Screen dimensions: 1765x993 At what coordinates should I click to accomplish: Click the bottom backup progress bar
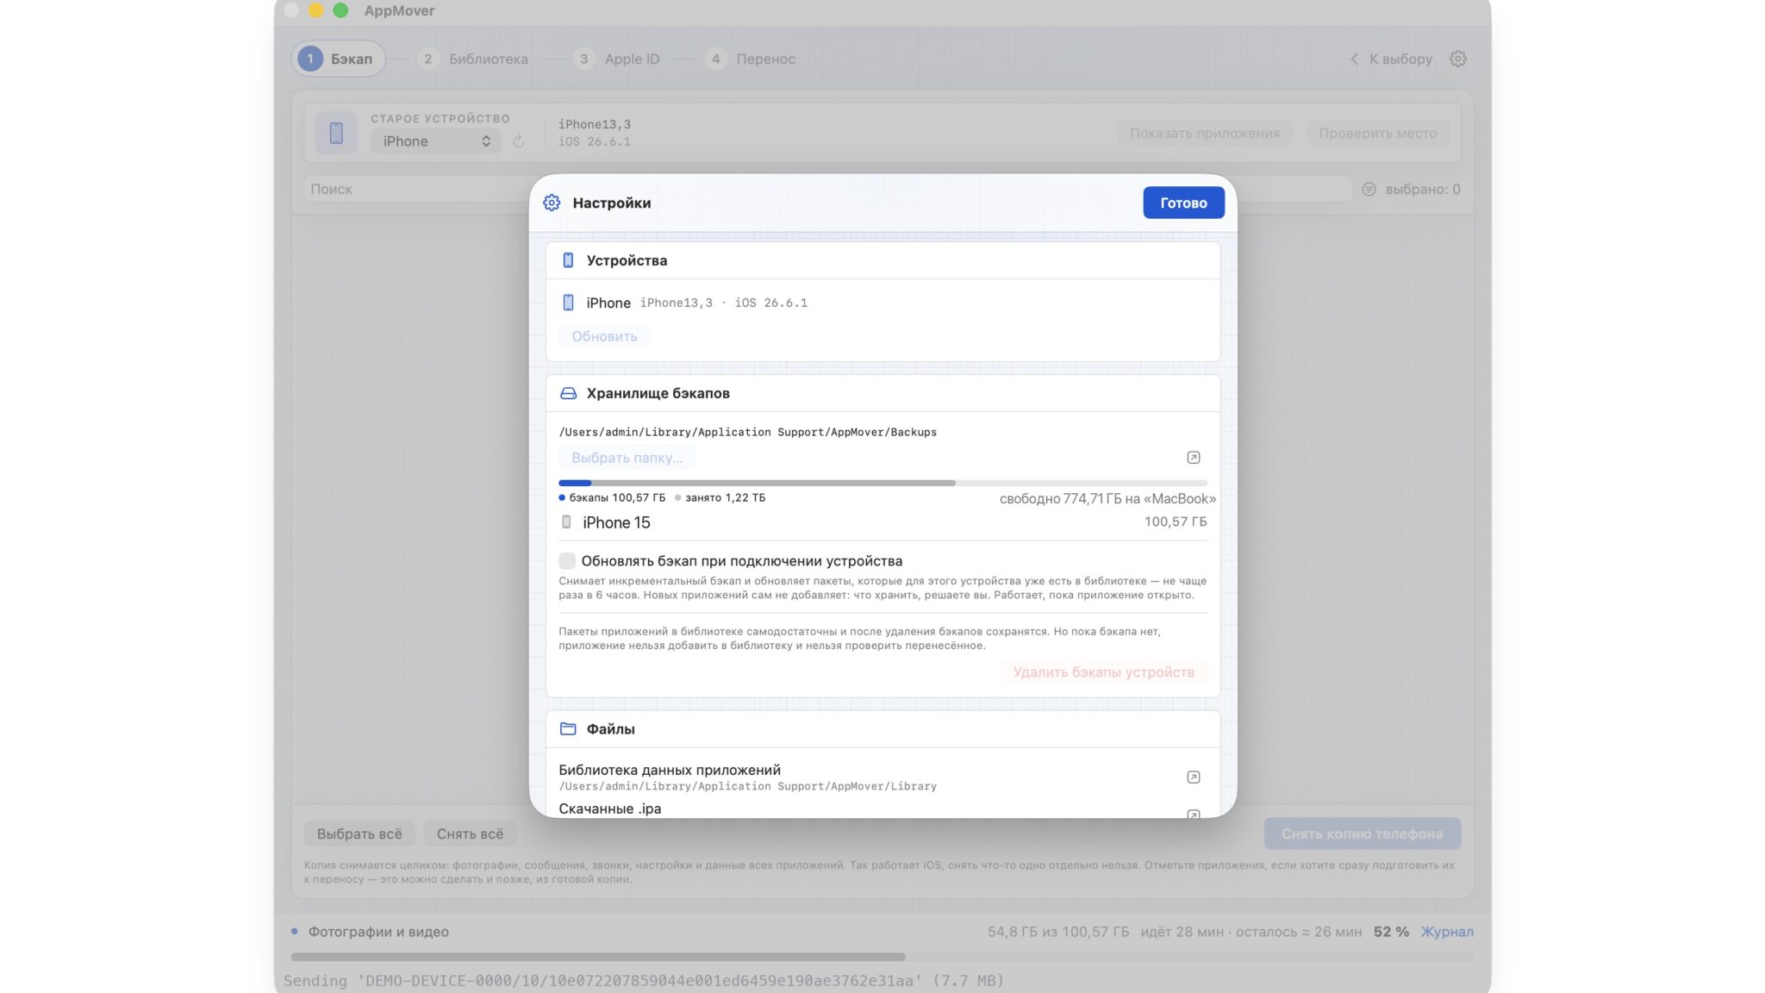(x=882, y=957)
